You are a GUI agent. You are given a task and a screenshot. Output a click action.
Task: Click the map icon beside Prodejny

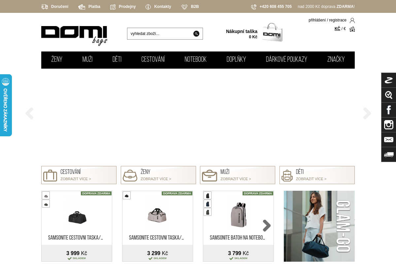pyautogui.click(x=113, y=7)
